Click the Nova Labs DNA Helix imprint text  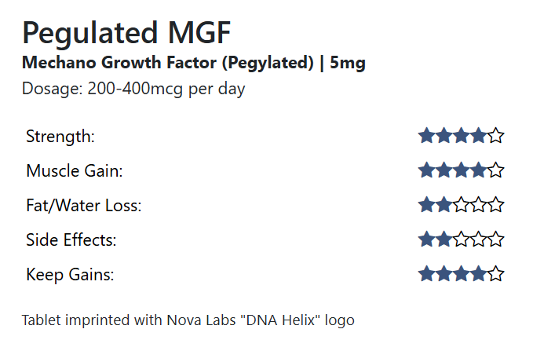point(188,320)
